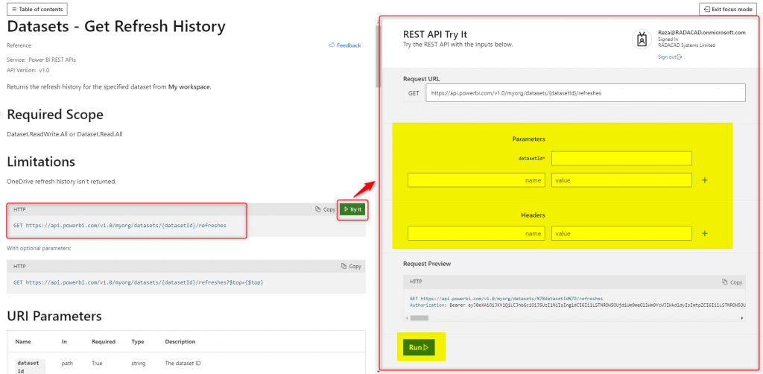Click the datasetId parameter input field

pos(621,159)
